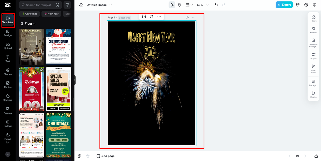Choose the Thanksgiving flyer template
Screen dimensions: 321x161
pyautogui.click(x=32, y=47)
